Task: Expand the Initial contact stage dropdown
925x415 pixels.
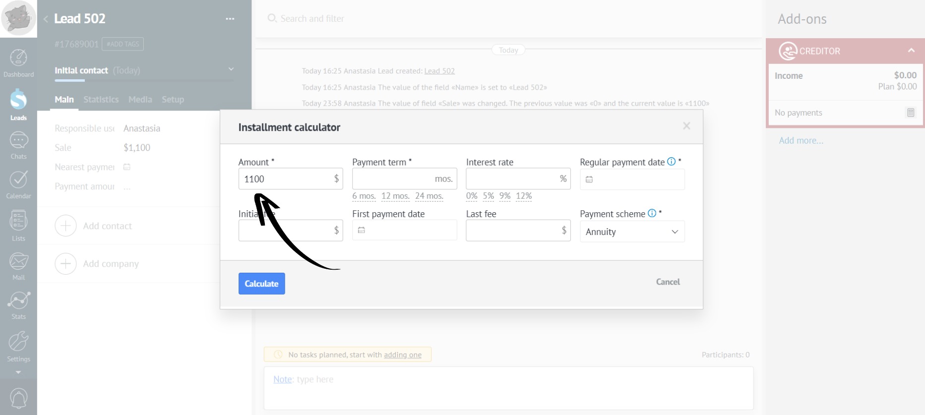Action: [231, 69]
